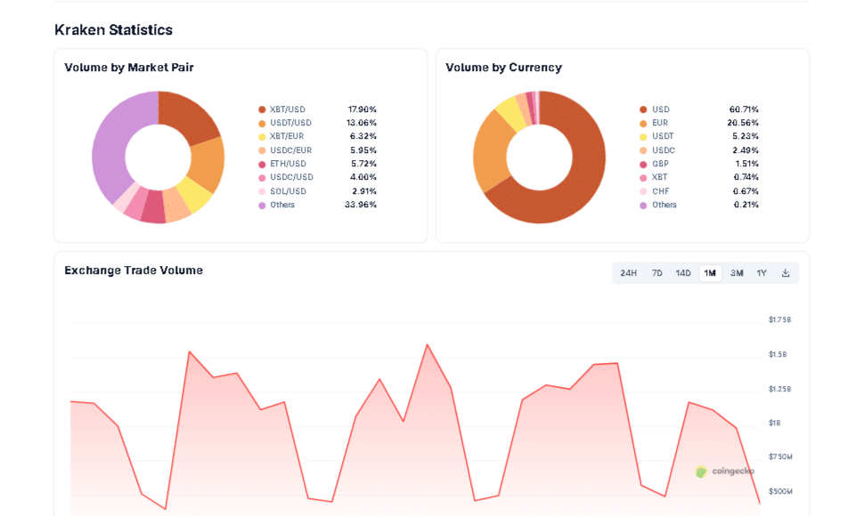Screen dimensions: 847x516
Task: Toggle USDT/USD series in market pair legend
Action: tap(290, 123)
